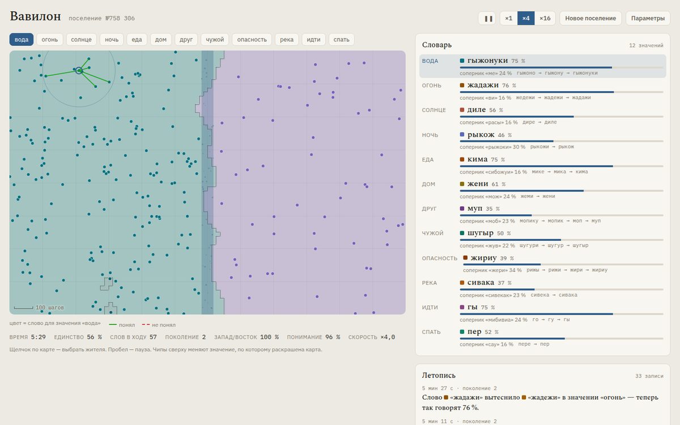680x425 pixels.
Task: Select the ИДТИ dictionary row label
Action: coord(430,308)
